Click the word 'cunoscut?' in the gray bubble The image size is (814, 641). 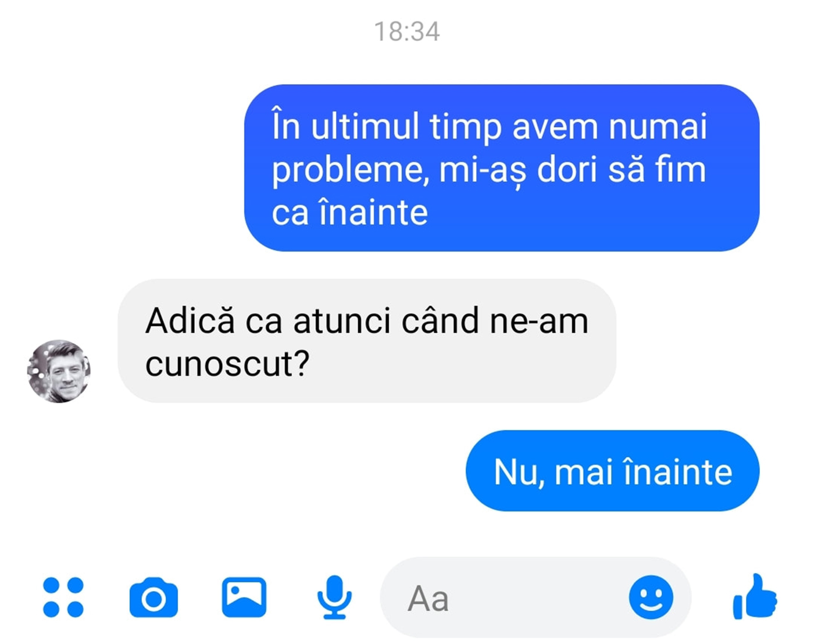(x=227, y=364)
